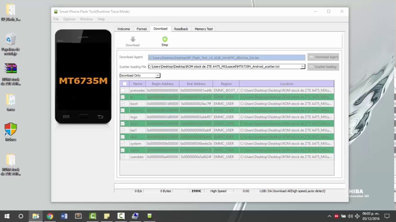Open the File menu

[56, 19]
